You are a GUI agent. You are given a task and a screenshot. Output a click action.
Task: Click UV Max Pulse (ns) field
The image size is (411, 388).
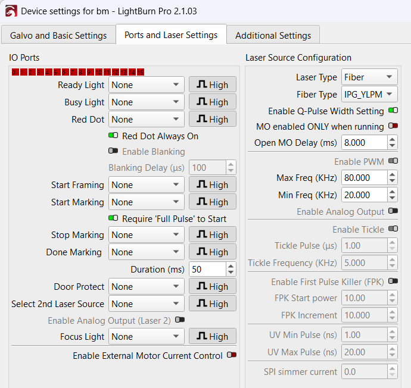(x=365, y=352)
